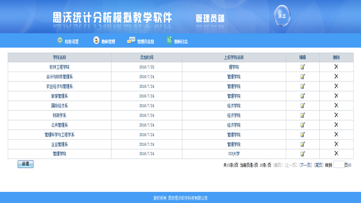The width and height of the screenshot is (361, 203).
Task: Open 院校设置 via its gear icon
Action: 60,40
